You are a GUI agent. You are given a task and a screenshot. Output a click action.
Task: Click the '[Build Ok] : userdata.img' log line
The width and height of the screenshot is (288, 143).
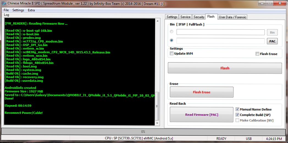click(24, 81)
